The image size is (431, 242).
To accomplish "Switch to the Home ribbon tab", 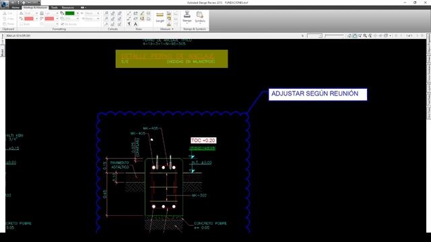I will (15, 7).
